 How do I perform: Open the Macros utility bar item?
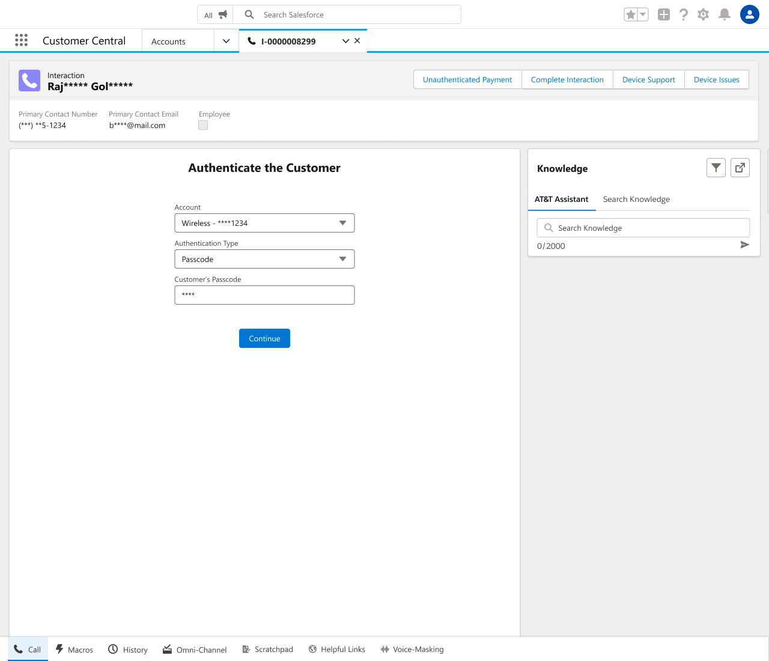tap(74, 649)
